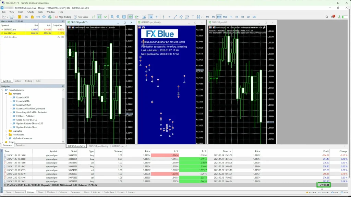This screenshot has height=197, width=351.
Task: Switch chart to candlestick display icon
Action: tap(99, 17)
